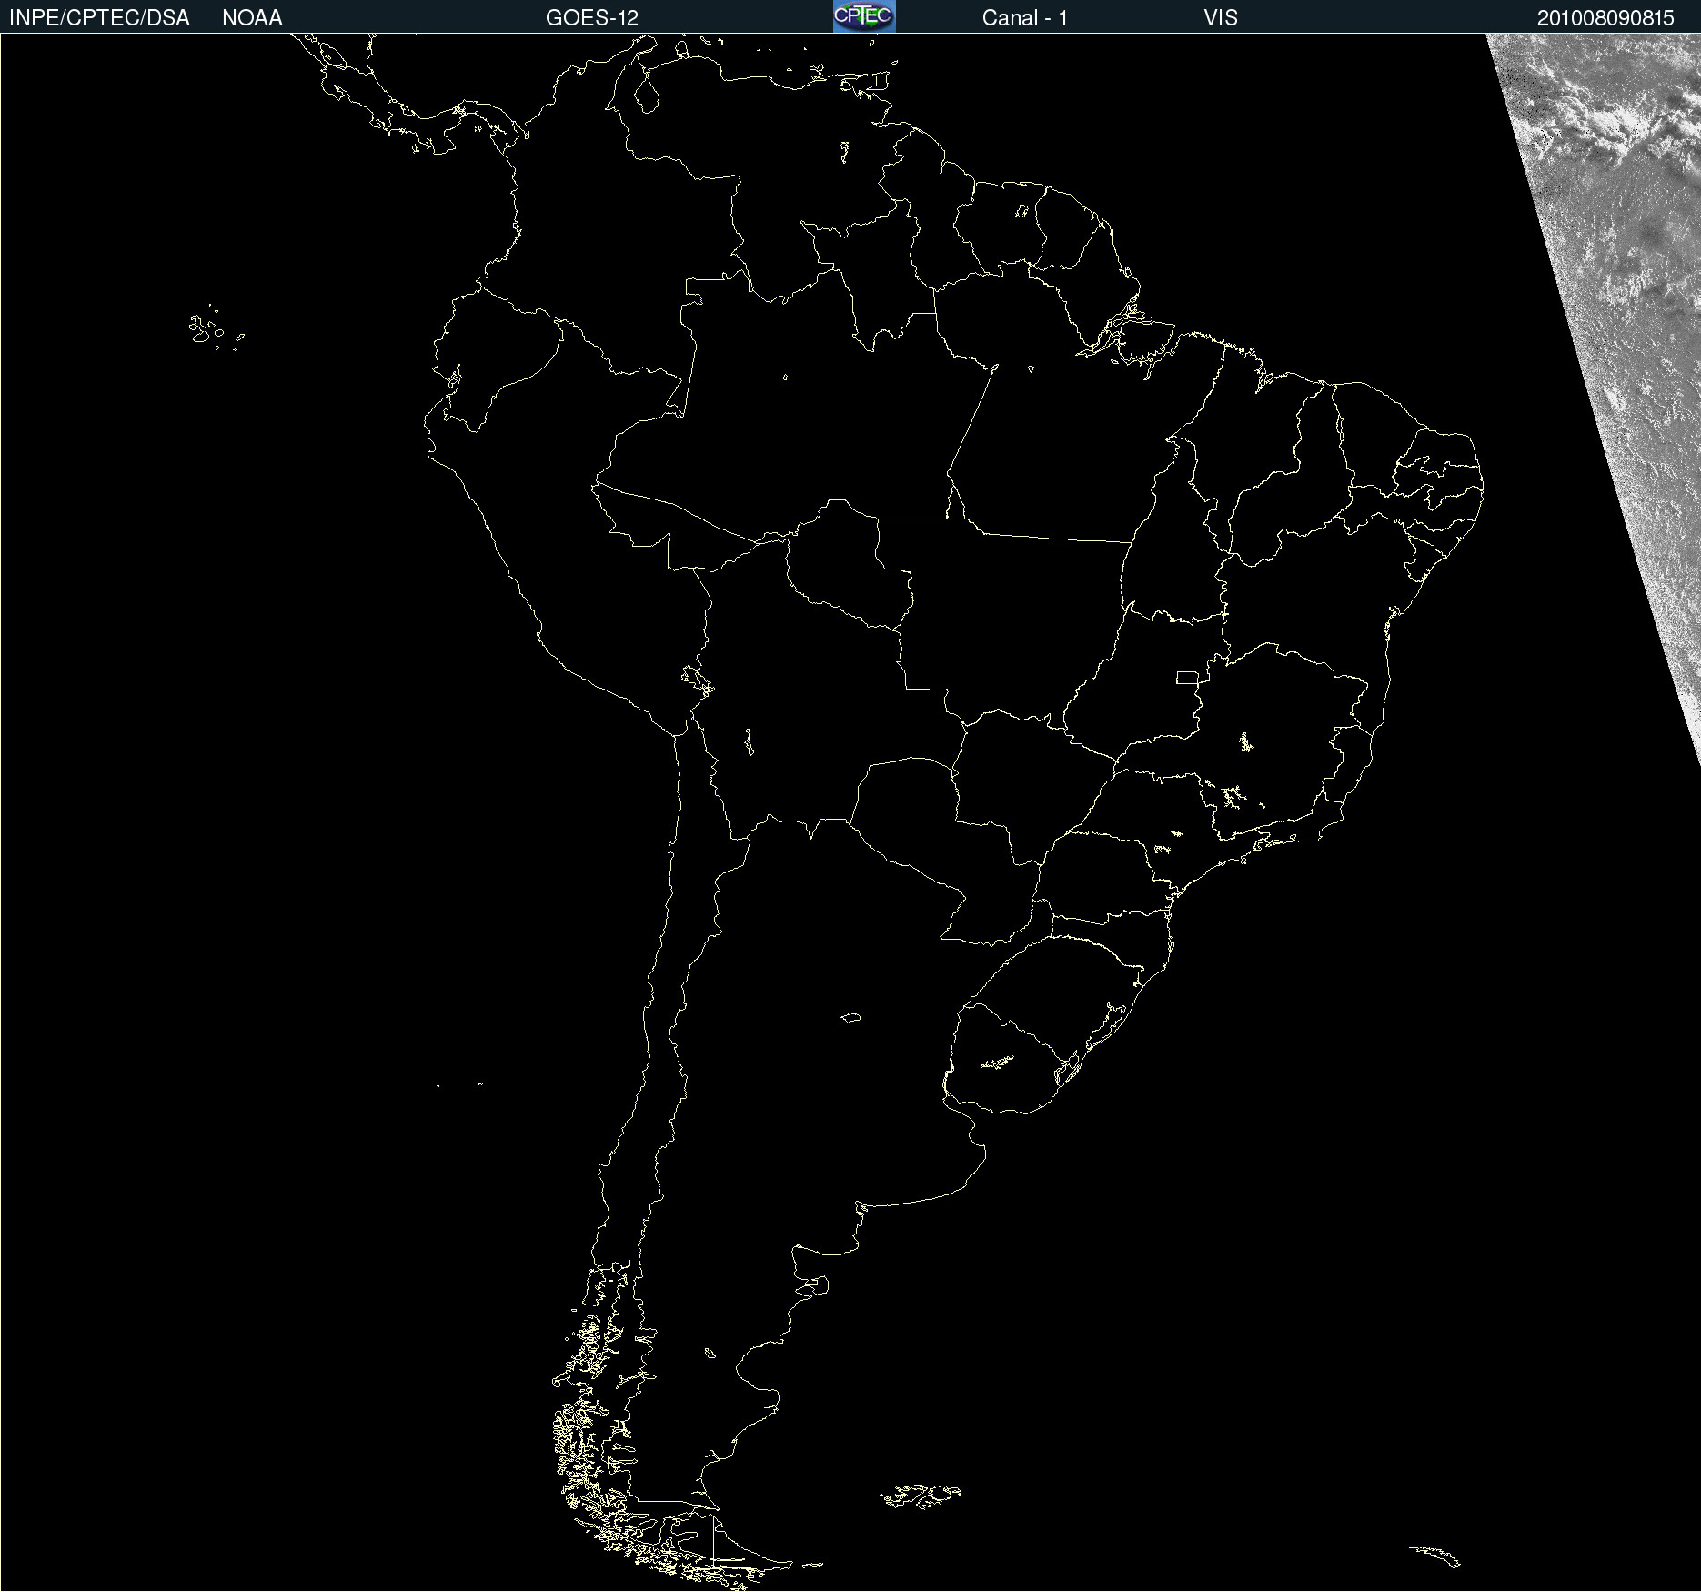Click the NOAA label in the header
This screenshot has width=1701, height=1592.
tap(252, 18)
